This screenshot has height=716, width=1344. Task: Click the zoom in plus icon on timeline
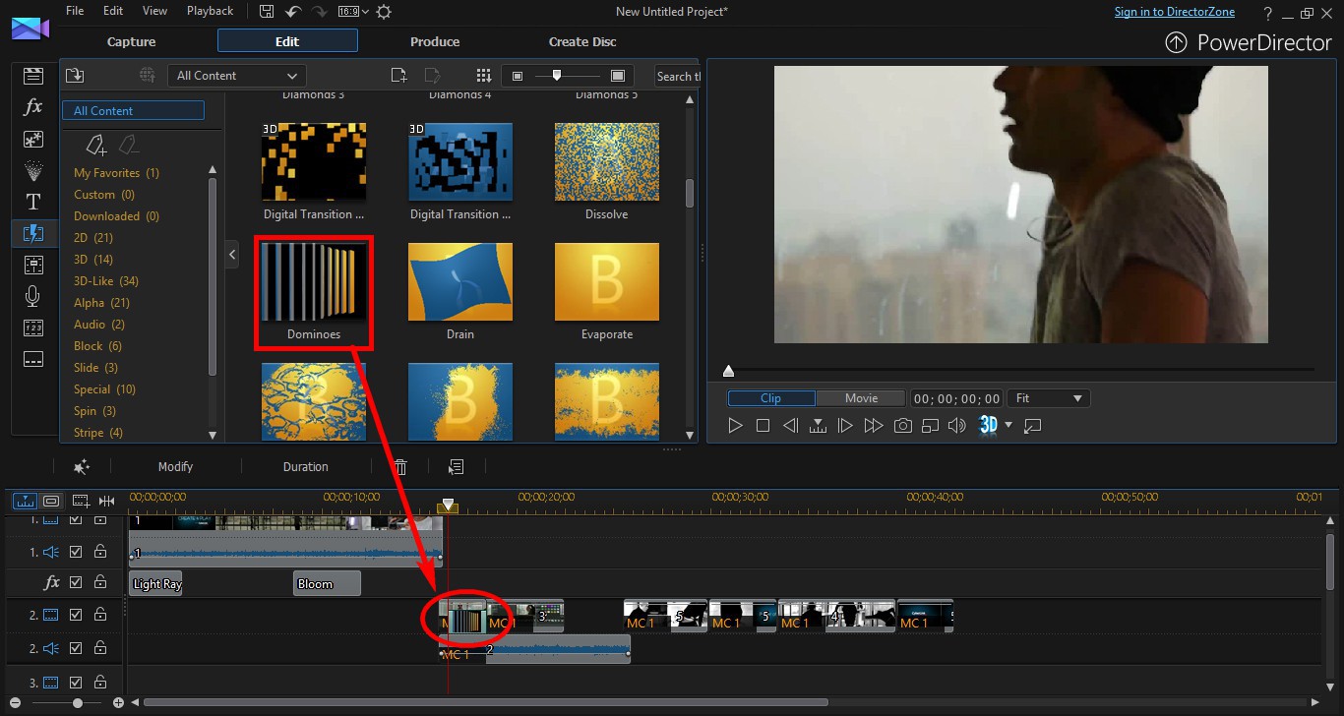119,703
